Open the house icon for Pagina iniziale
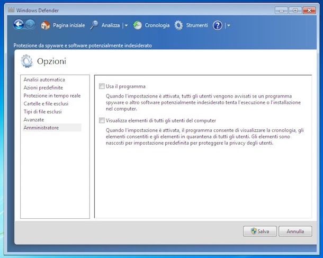The width and height of the screenshot is (323, 258). pyautogui.click(x=46, y=25)
